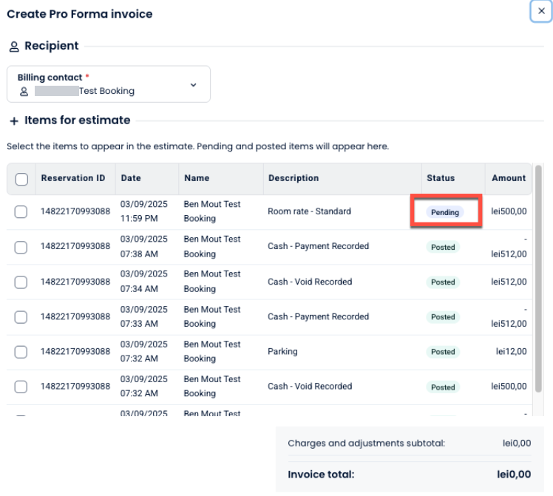The image size is (553, 496).
Task: Click the Pending status badge
Action: coord(445,212)
